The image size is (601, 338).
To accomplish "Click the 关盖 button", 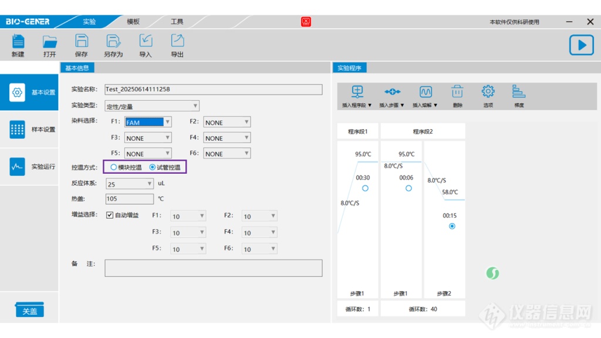I will point(29,310).
